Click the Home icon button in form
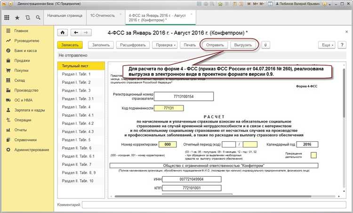Image resolution: width=353 pixels, height=213 pixels. [x=62, y=33]
